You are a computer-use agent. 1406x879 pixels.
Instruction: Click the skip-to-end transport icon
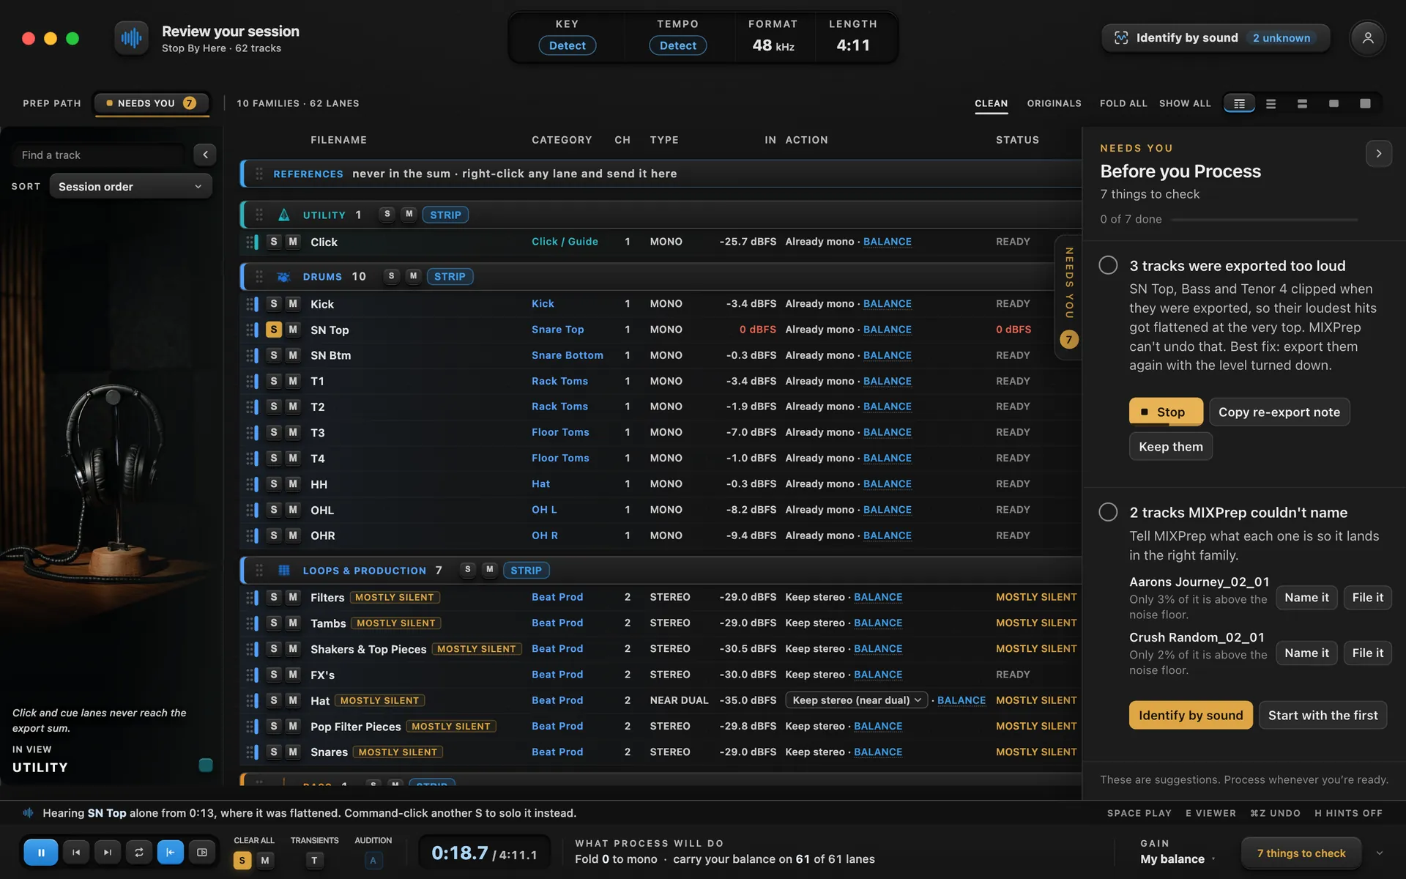point(108,852)
